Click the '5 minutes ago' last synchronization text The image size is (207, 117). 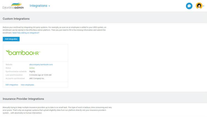(x=40, y=75)
